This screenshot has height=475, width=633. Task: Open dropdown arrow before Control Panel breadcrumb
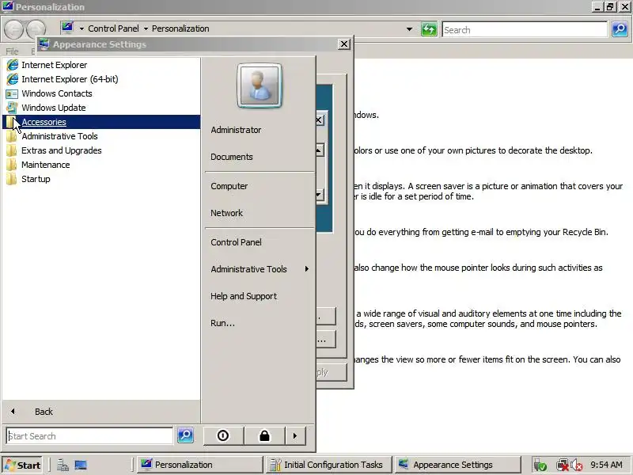coord(81,28)
